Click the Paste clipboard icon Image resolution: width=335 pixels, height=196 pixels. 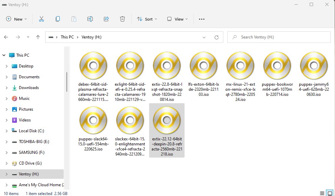[x=74, y=19]
